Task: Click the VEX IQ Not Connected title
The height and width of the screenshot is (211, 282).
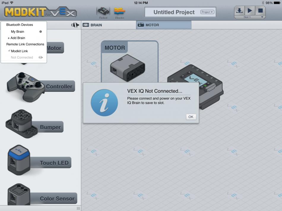Action: pyautogui.click(x=155, y=91)
